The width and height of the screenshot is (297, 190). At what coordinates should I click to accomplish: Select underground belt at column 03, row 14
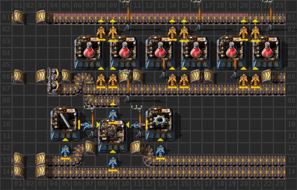coord(42,171)
